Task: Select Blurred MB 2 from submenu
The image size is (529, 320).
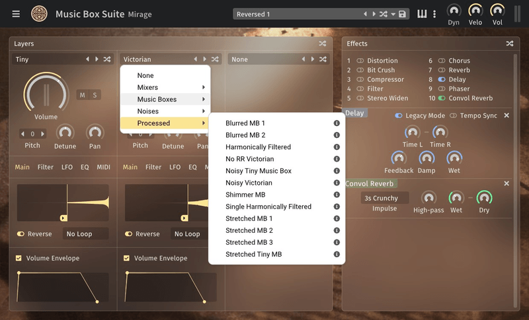Action: tap(276, 135)
